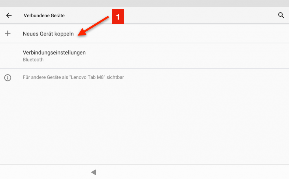Image resolution: width=289 pixels, height=179 pixels.
Task: Open 'Verbindungseinstellungen' entry
Action: 54,53
